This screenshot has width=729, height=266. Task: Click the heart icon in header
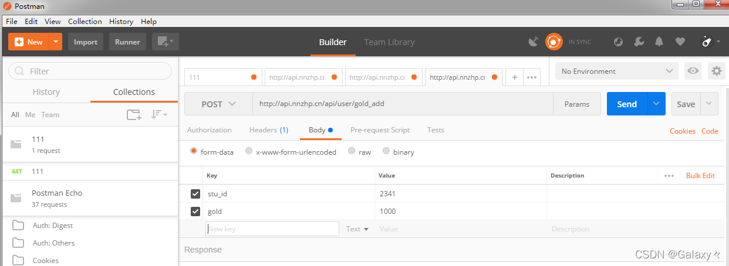680,42
